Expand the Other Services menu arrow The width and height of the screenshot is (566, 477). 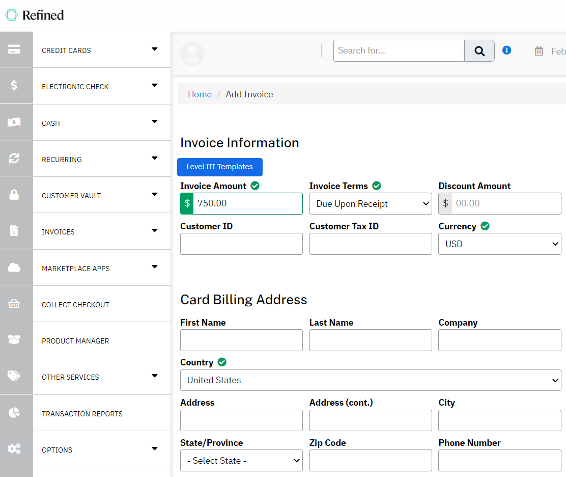155,376
